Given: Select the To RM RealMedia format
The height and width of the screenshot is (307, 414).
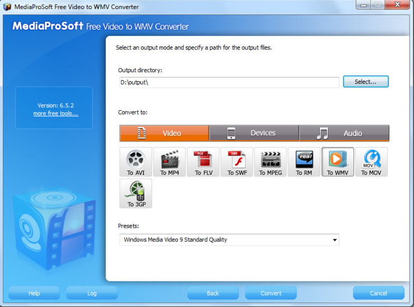Looking at the screenshot, I should pos(304,162).
